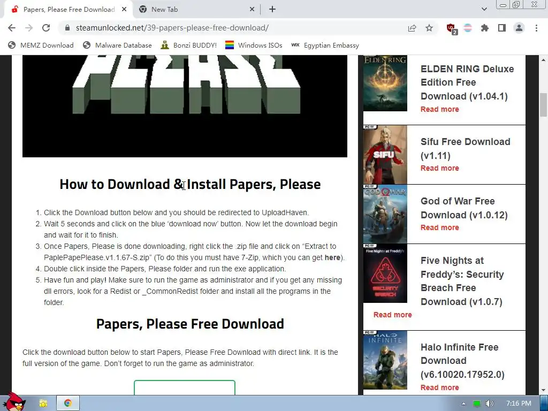The width and height of the screenshot is (548, 411).
Task: Go back to the previous page
Action: point(12,28)
